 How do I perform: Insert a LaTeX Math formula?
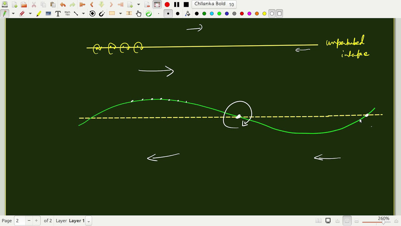(x=67, y=13)
